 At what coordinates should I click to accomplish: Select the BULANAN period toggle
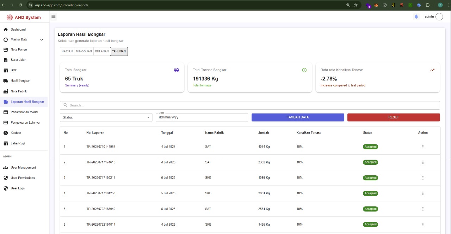point(102,51)
